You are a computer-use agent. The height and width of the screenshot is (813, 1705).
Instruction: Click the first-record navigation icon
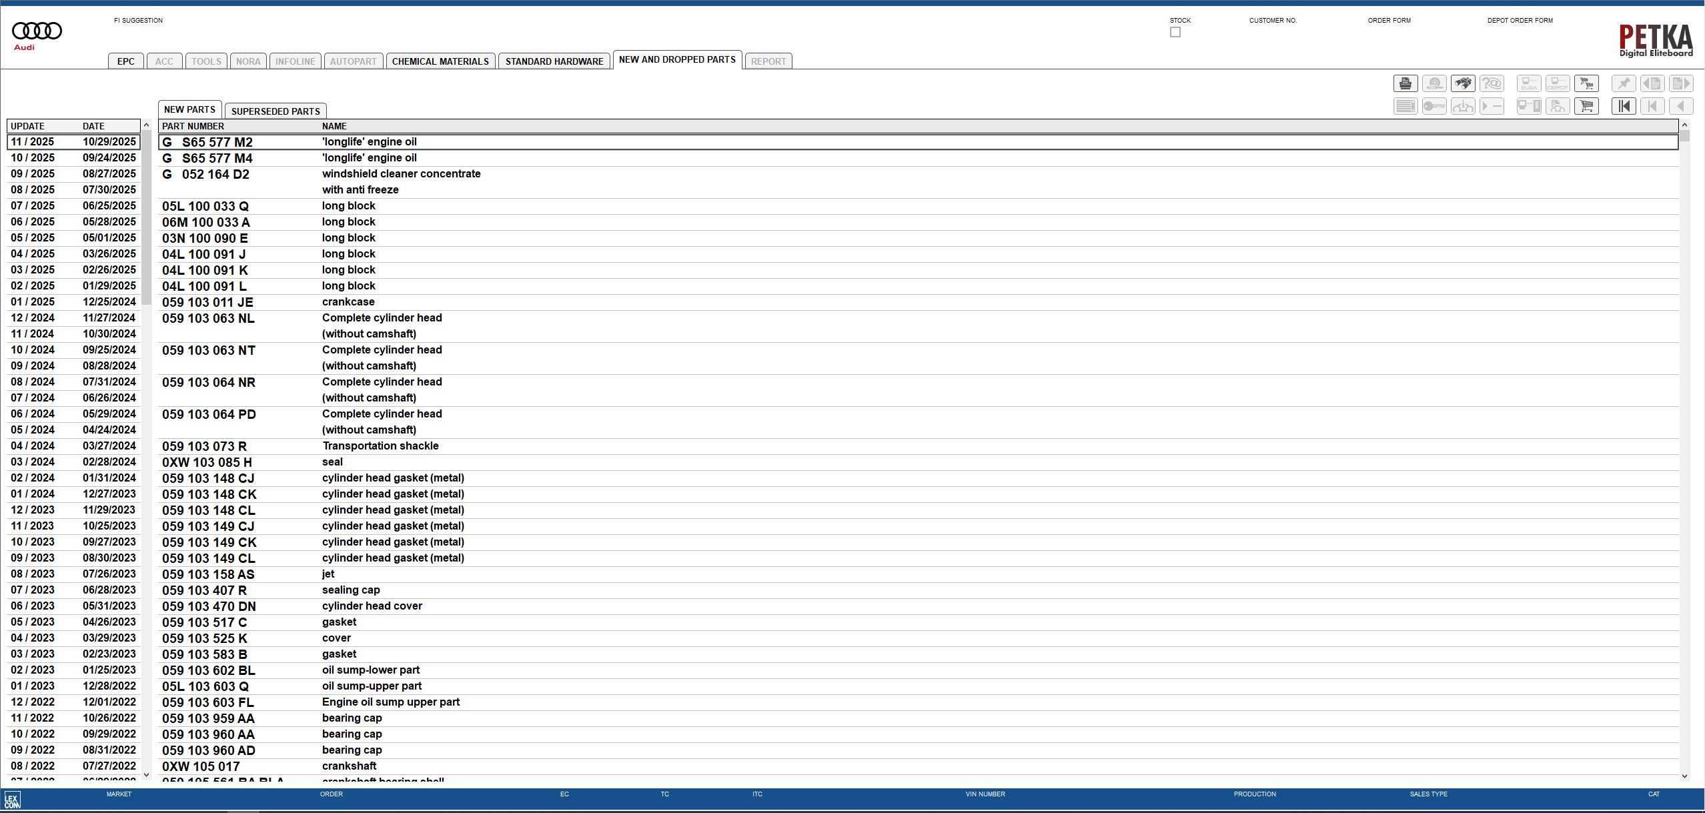click(x=1624, y=106)
